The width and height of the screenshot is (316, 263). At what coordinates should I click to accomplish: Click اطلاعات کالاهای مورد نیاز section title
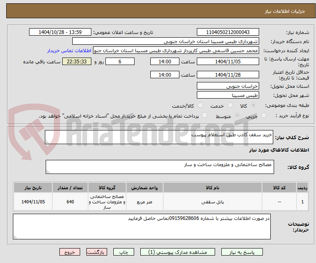pos(279,150)
